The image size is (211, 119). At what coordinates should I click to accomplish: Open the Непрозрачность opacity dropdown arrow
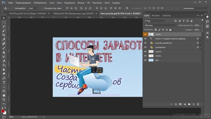[202, 25]
